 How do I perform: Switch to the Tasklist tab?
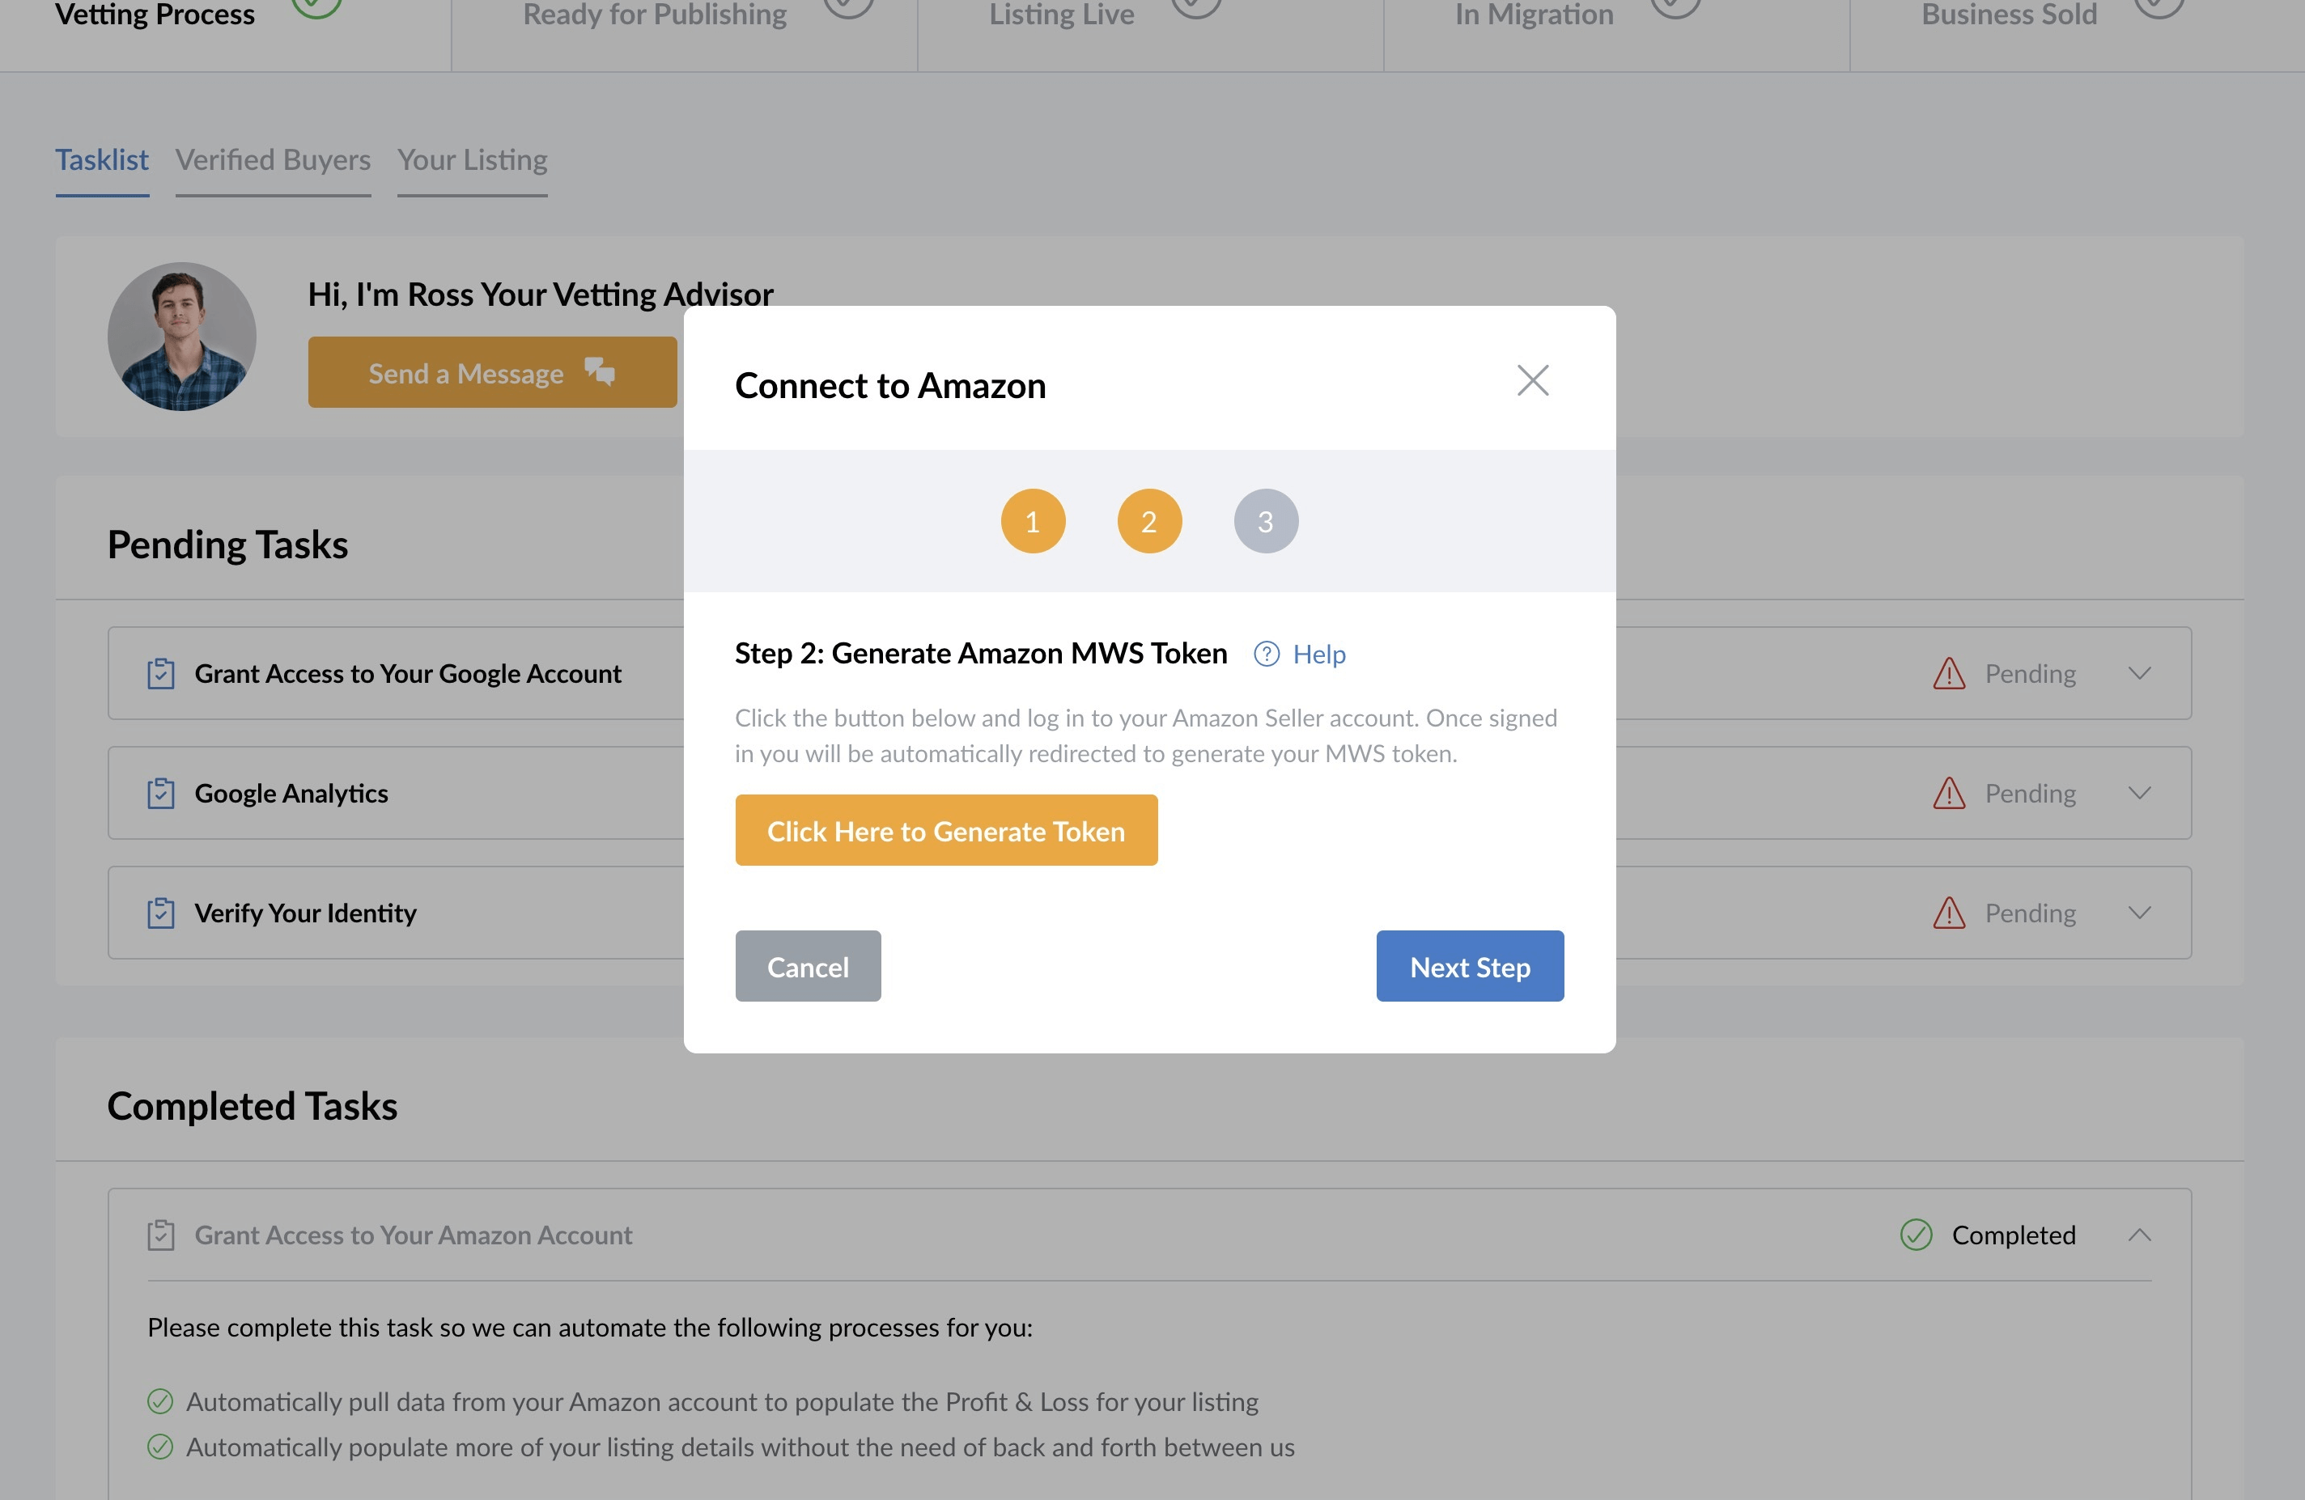tap(102, 159)
